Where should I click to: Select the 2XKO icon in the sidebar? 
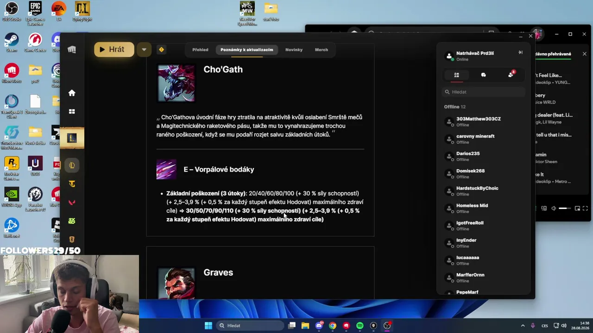(x=72, y=221)
